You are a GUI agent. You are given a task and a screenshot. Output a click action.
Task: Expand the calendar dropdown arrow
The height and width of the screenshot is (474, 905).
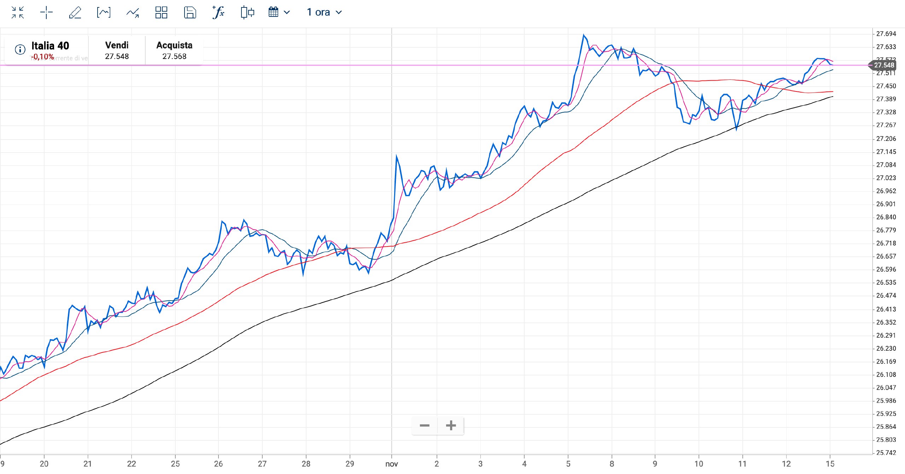pos(287,12)
